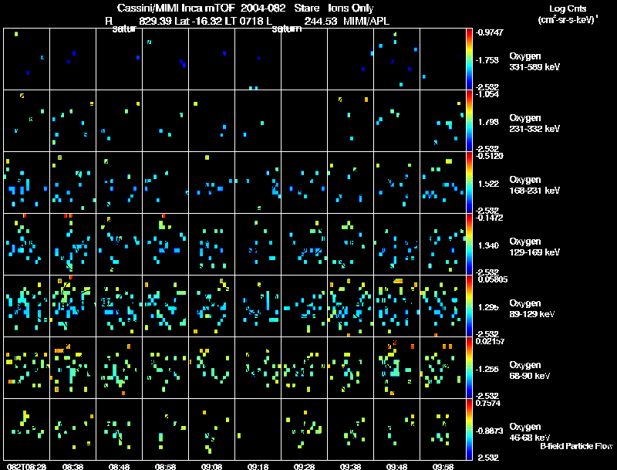617x470 pixels.
Task: Click the '0.7574' color scale value
Action: pyautogui.click(x=488, y=403)
